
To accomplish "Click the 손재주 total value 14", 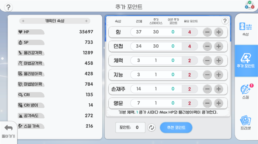I will click(x=139, y=89).
